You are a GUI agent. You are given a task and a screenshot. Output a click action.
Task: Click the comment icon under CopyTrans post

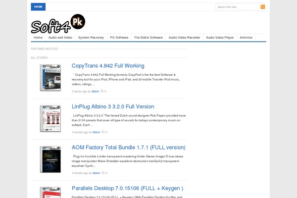[x=102, y=91]
